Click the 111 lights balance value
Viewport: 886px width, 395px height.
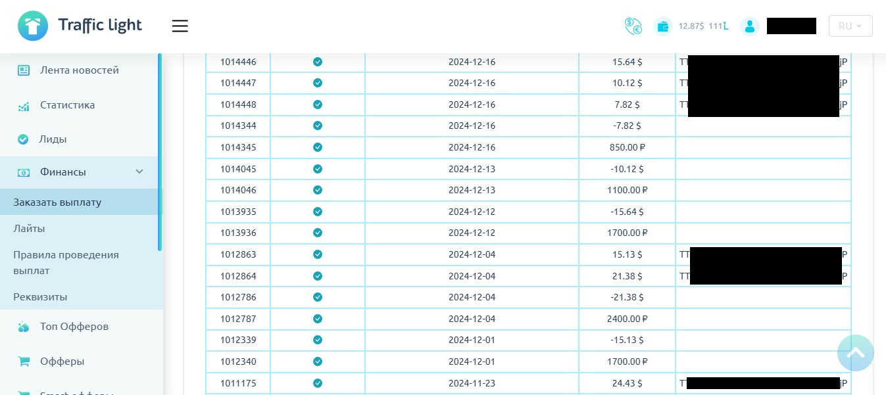point(718,26)
